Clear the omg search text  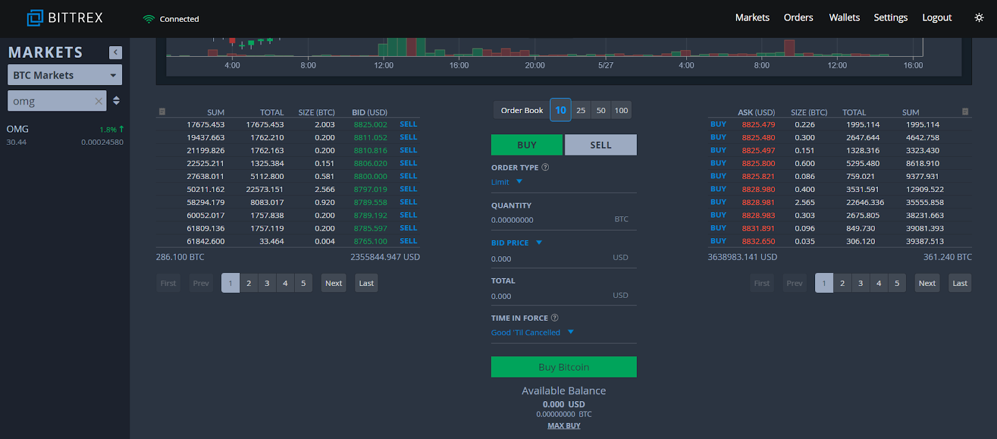coord(98,101)
